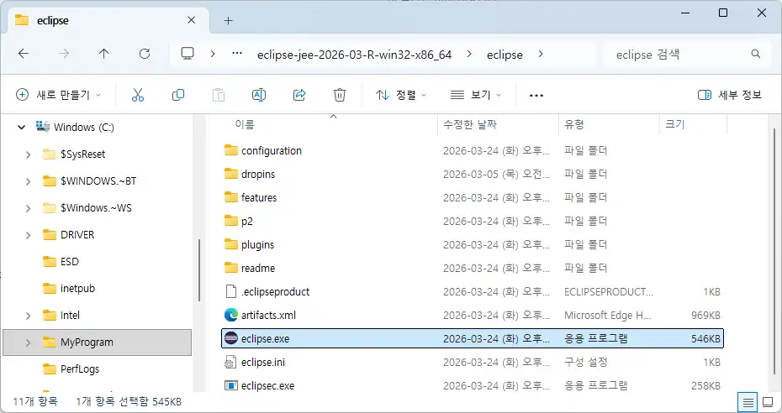Viewport: 782px width, 413px height.
Task: Open the 정렬 sort dropdown
Action: coord(401,95)
